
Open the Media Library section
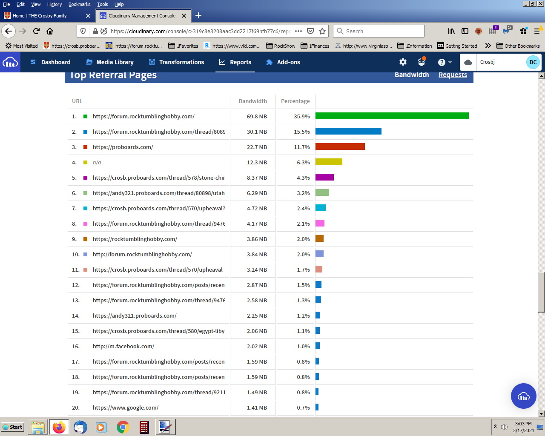click(x=110, y=62)
